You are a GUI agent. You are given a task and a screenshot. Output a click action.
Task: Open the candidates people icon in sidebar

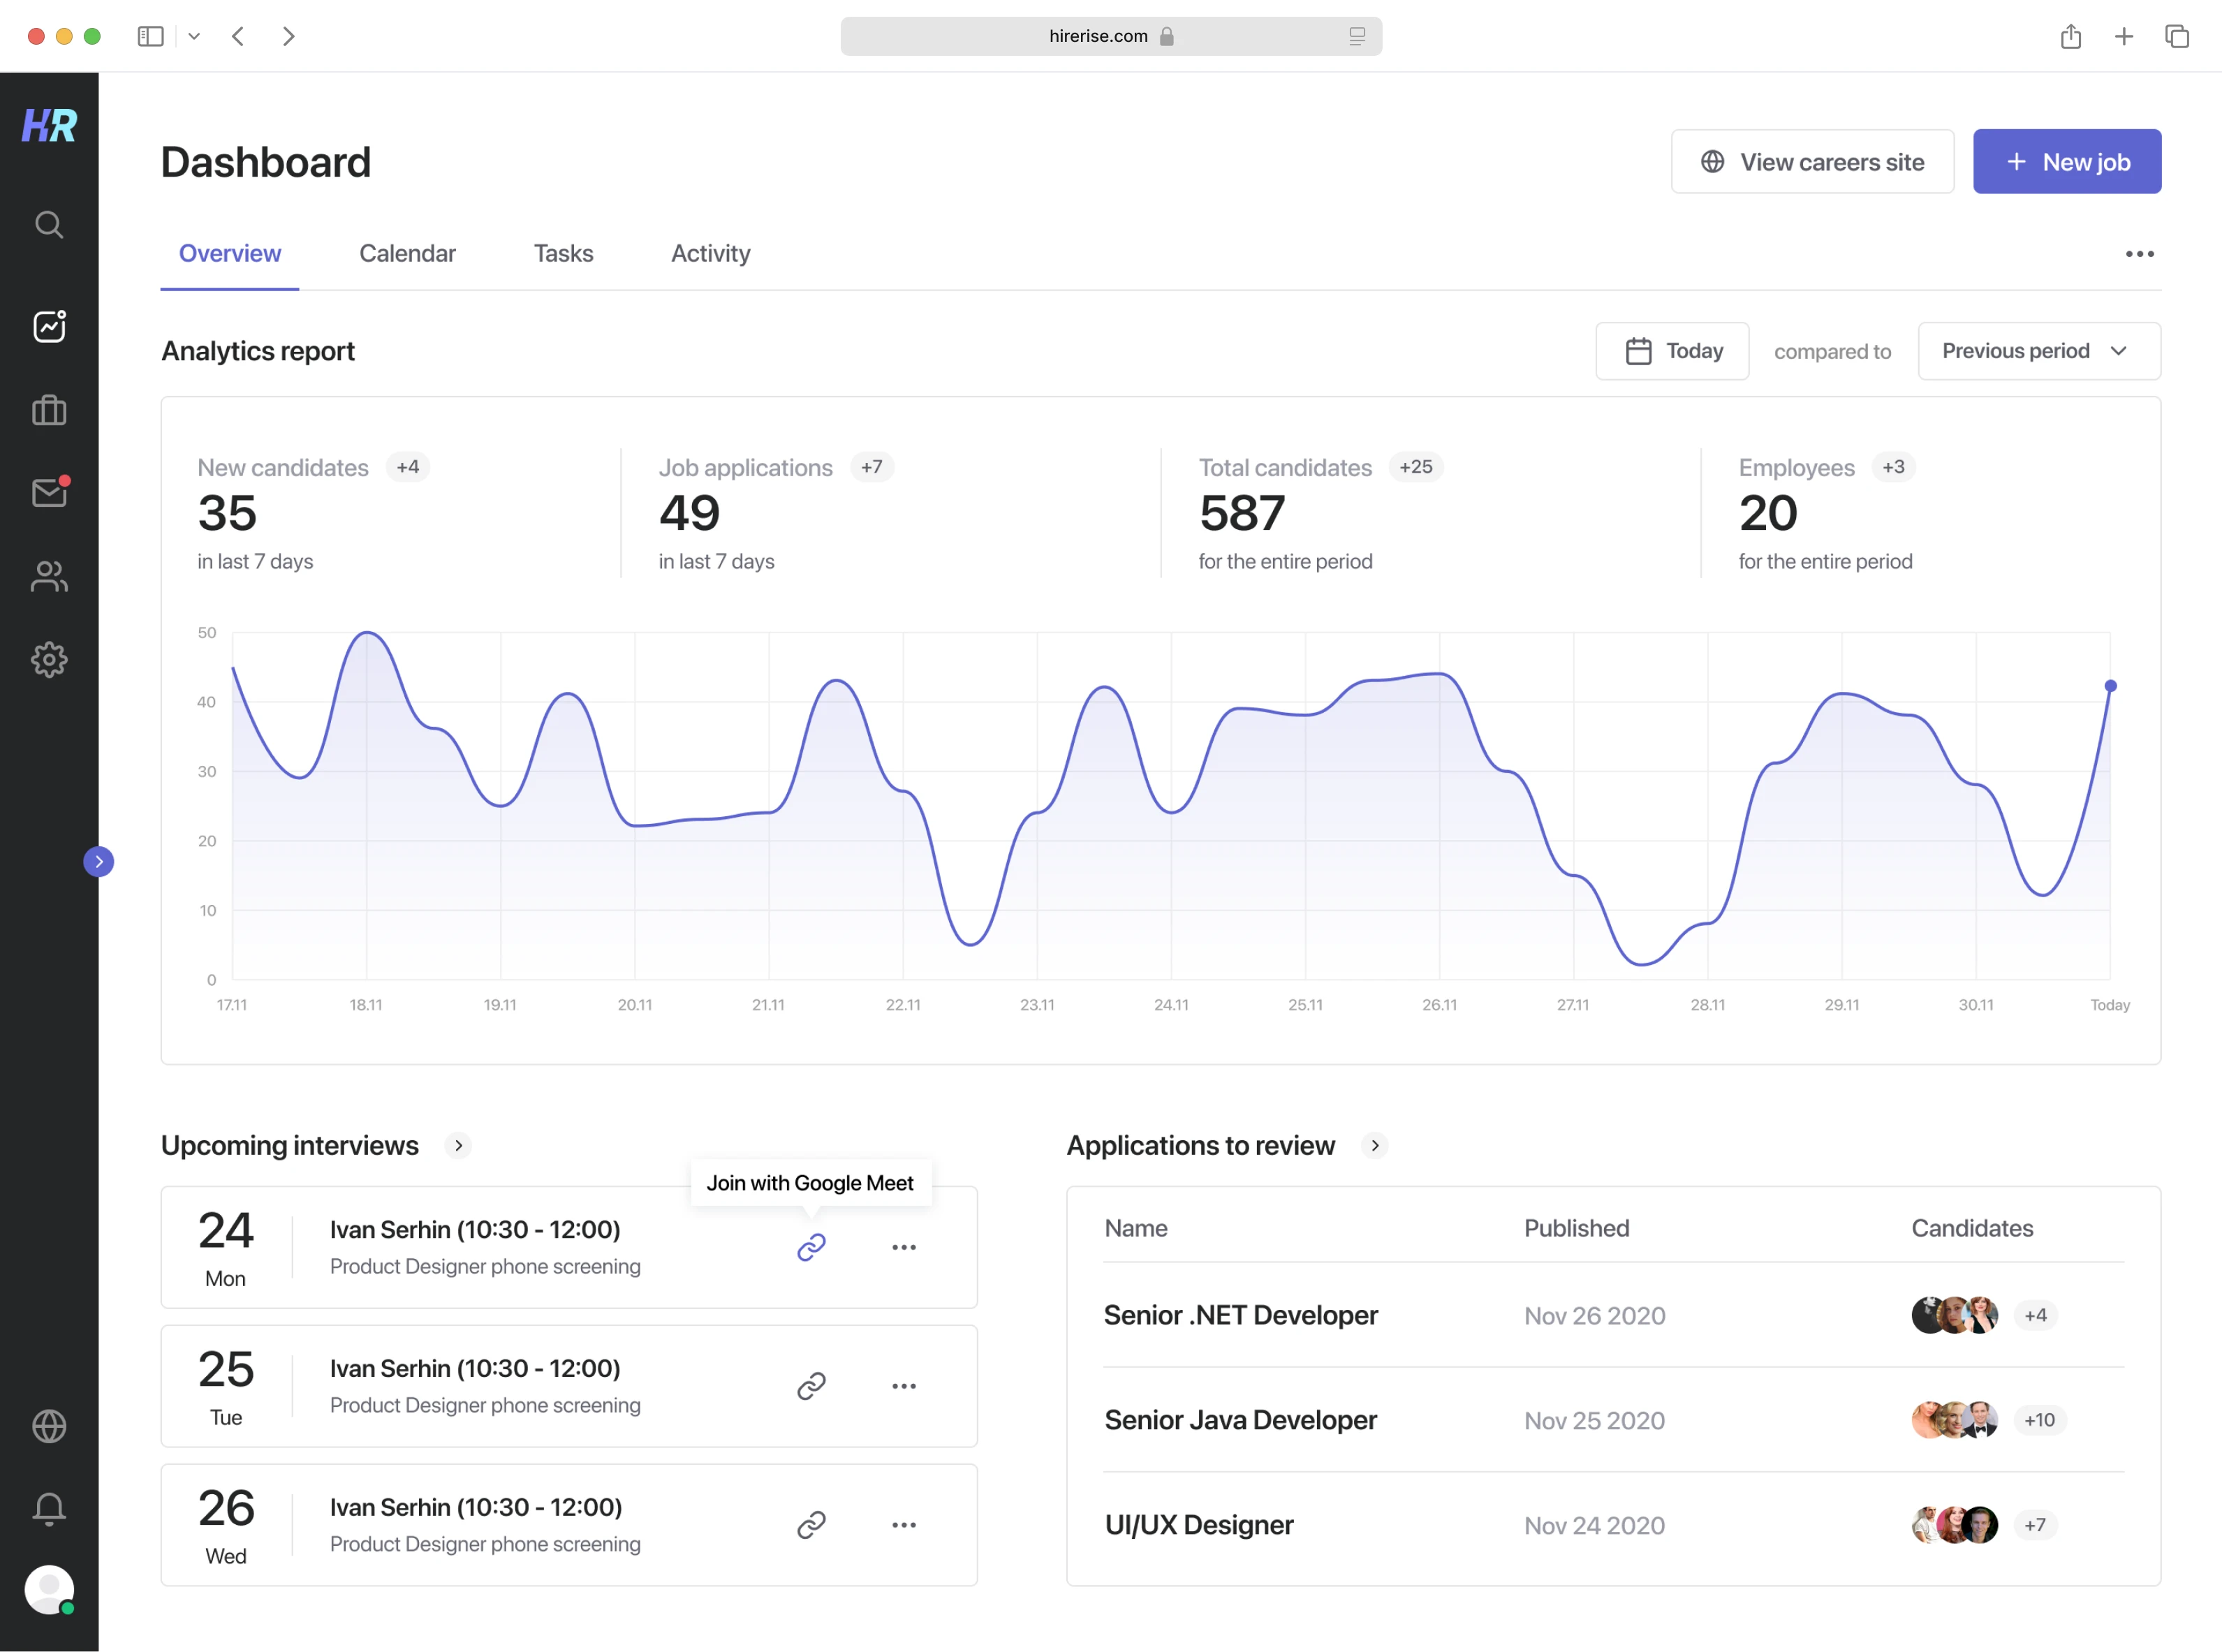[x=49, y=576]
